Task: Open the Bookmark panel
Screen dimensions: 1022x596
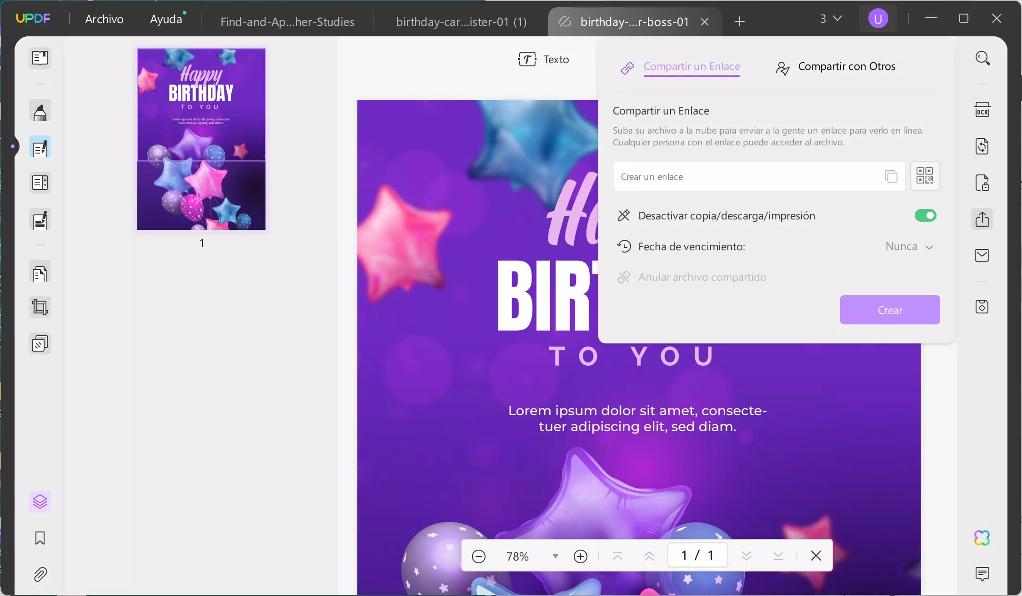Action: pos(40,538)
